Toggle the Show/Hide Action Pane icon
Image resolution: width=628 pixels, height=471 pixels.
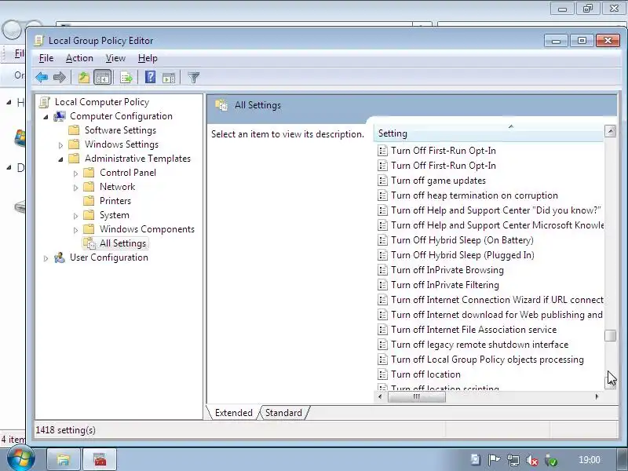[169, 77]
